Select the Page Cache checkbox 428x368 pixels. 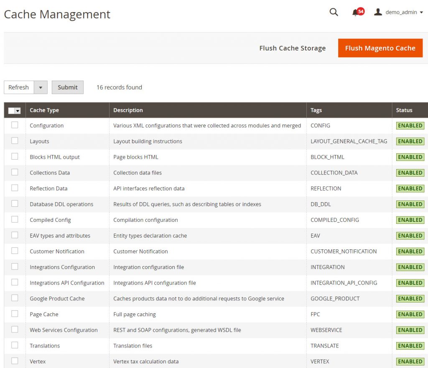[15, 314]
